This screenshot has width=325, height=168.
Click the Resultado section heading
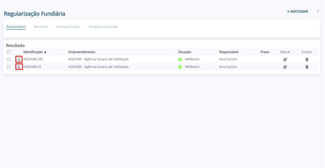[15, 45]
